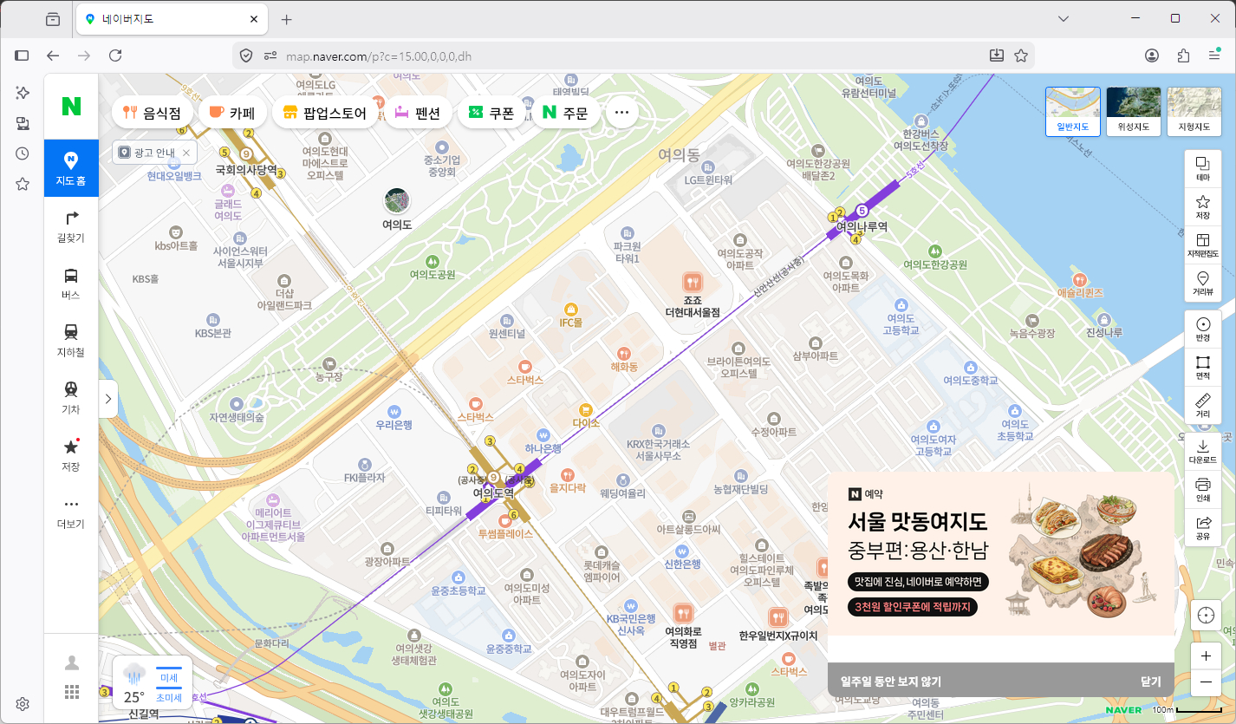1236x724 pixels.
Task: Click 인쇄 print button
Action: [1203, 490]
